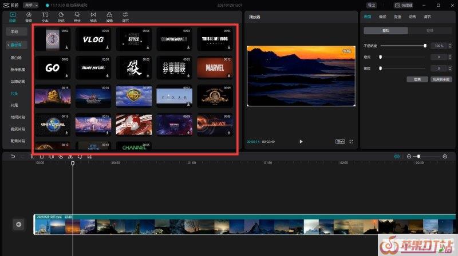Switch to the 画面 tab in properties
The image size is (458, 256).
point(368,17)
